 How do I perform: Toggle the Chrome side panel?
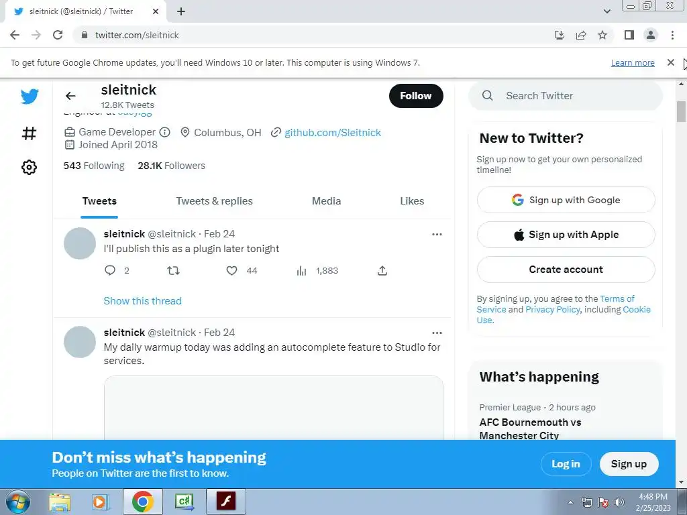(629, 35)
